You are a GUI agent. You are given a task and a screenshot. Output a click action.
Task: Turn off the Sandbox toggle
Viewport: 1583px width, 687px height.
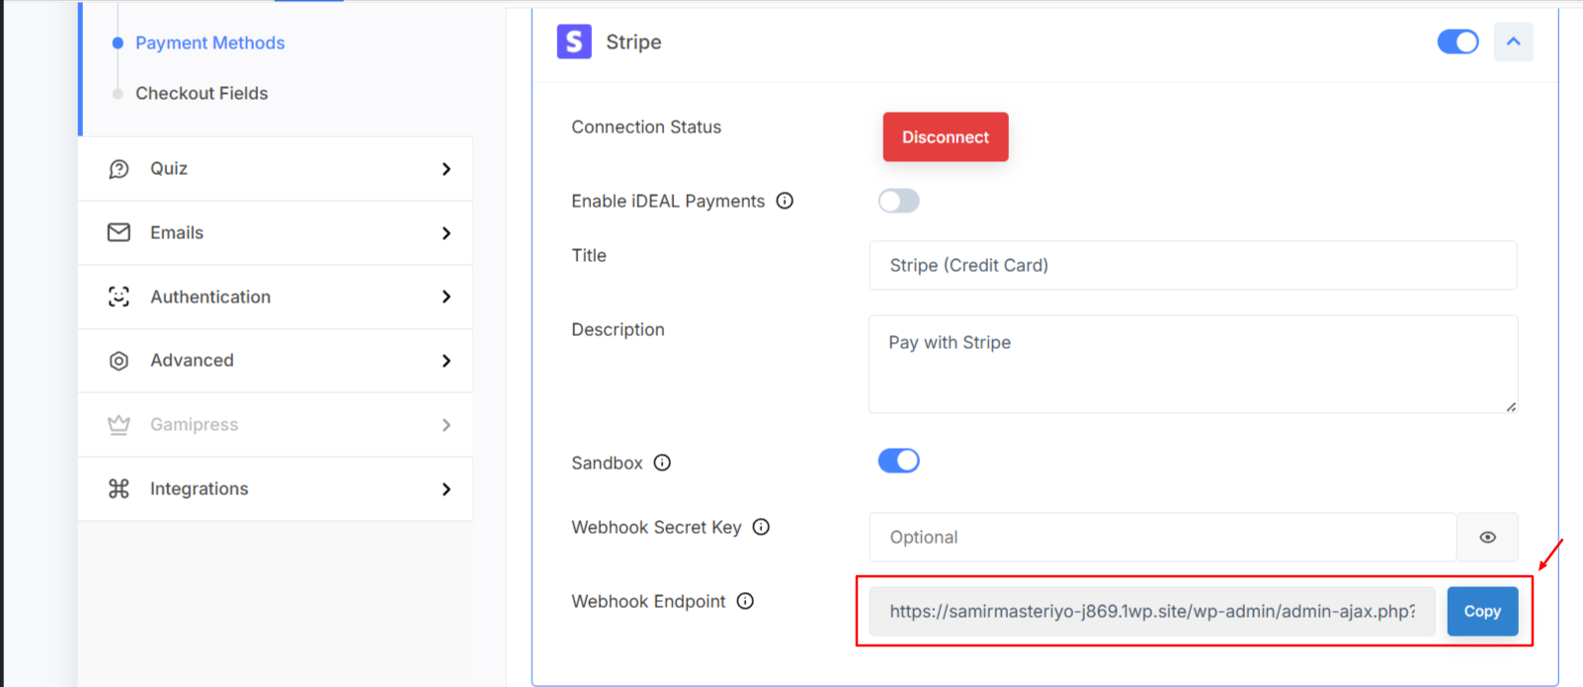pyautogui.click(x=898, y=461)
